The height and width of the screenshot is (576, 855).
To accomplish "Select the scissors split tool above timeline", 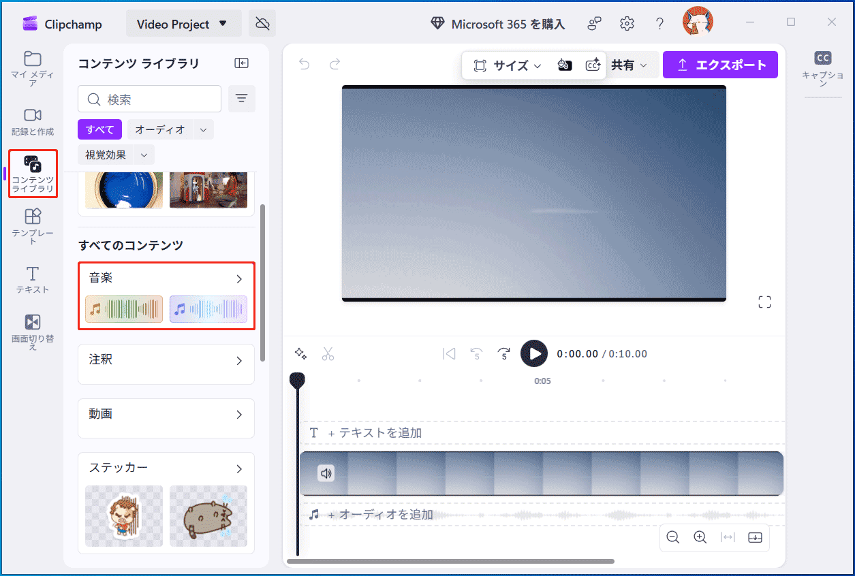I will [x=328, y=353].
